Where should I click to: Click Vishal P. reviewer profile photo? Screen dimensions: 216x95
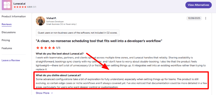[x=40, y=21]
